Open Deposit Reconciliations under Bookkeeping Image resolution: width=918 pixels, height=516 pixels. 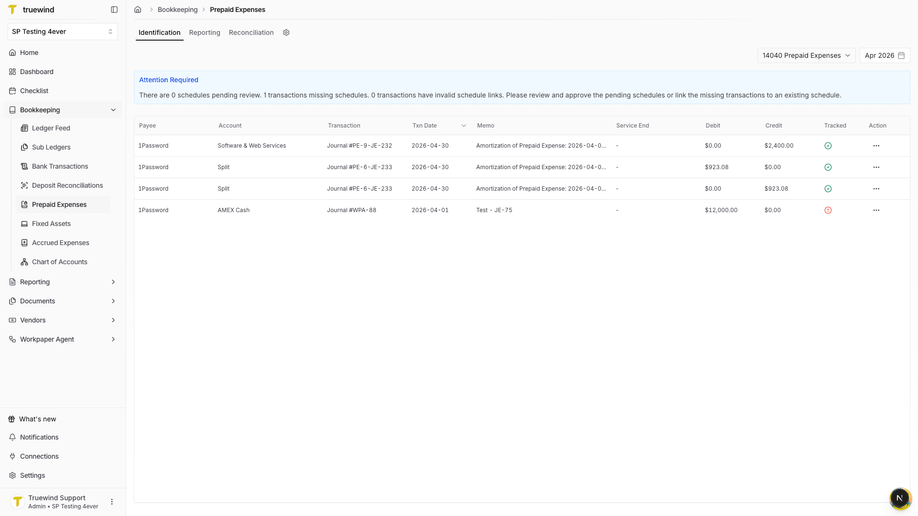pyautogui.click(x=63, y=185)
